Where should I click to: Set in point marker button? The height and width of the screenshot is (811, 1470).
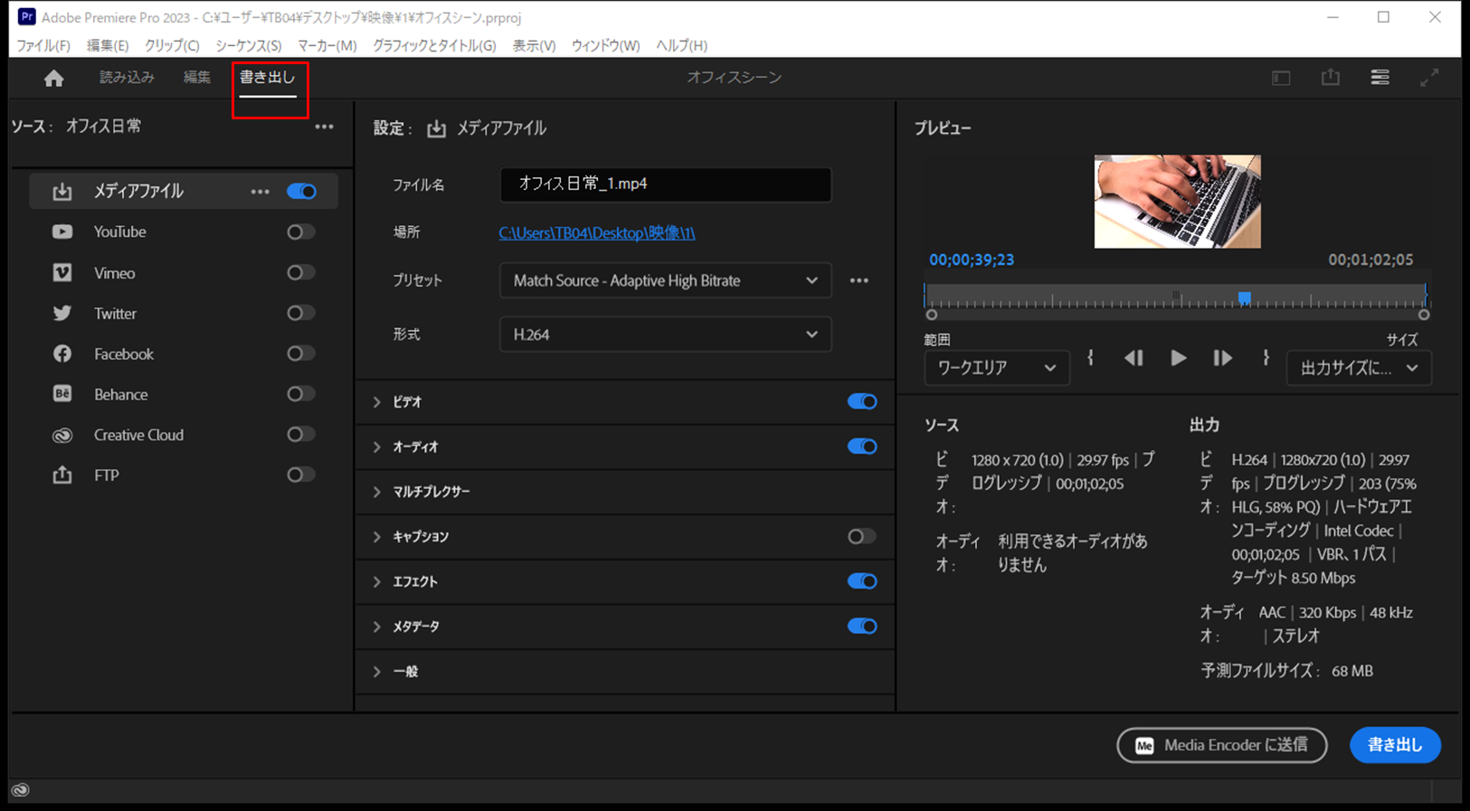(x=1090, y=358)
